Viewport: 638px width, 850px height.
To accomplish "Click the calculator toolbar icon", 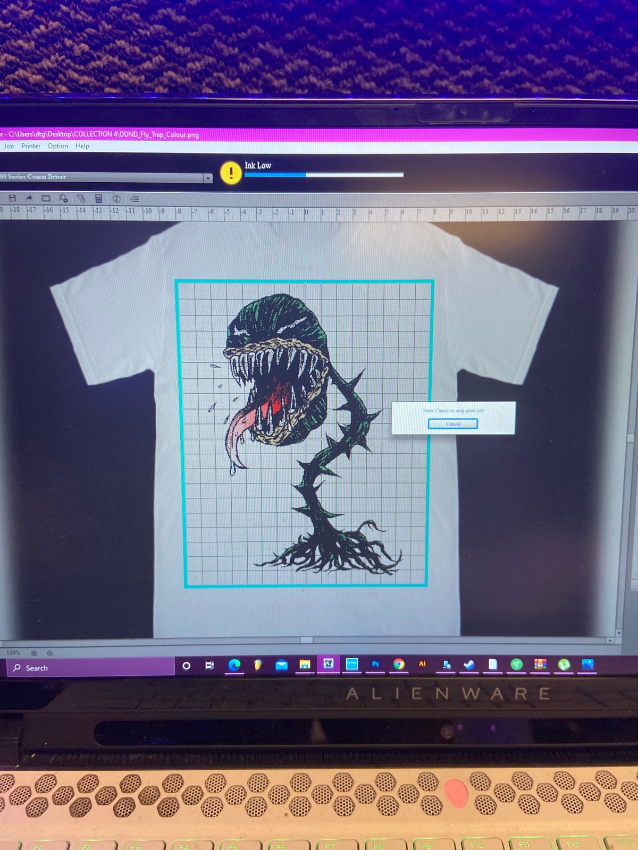I will [98, 198].
